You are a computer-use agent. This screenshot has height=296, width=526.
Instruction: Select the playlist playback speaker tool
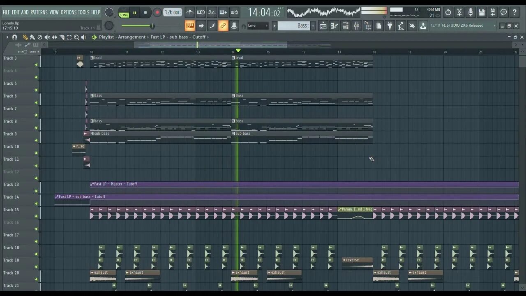coord(84,37)
